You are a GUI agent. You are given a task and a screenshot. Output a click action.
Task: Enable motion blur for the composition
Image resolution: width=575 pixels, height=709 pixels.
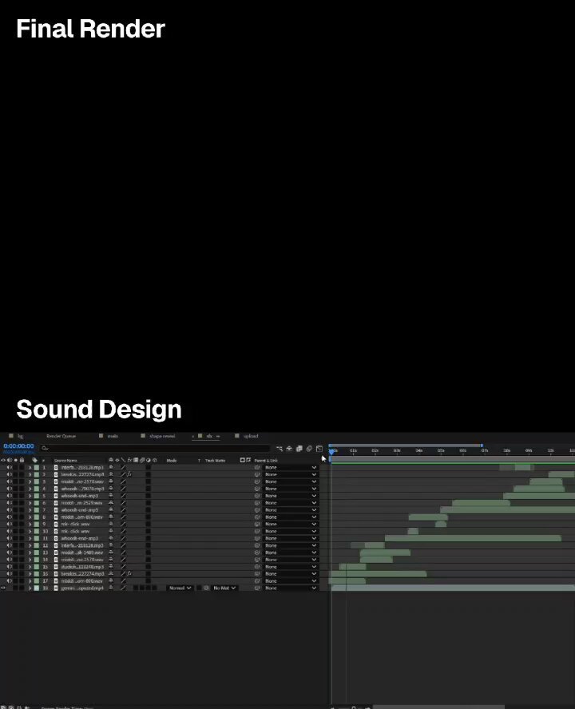pos(309,449)
